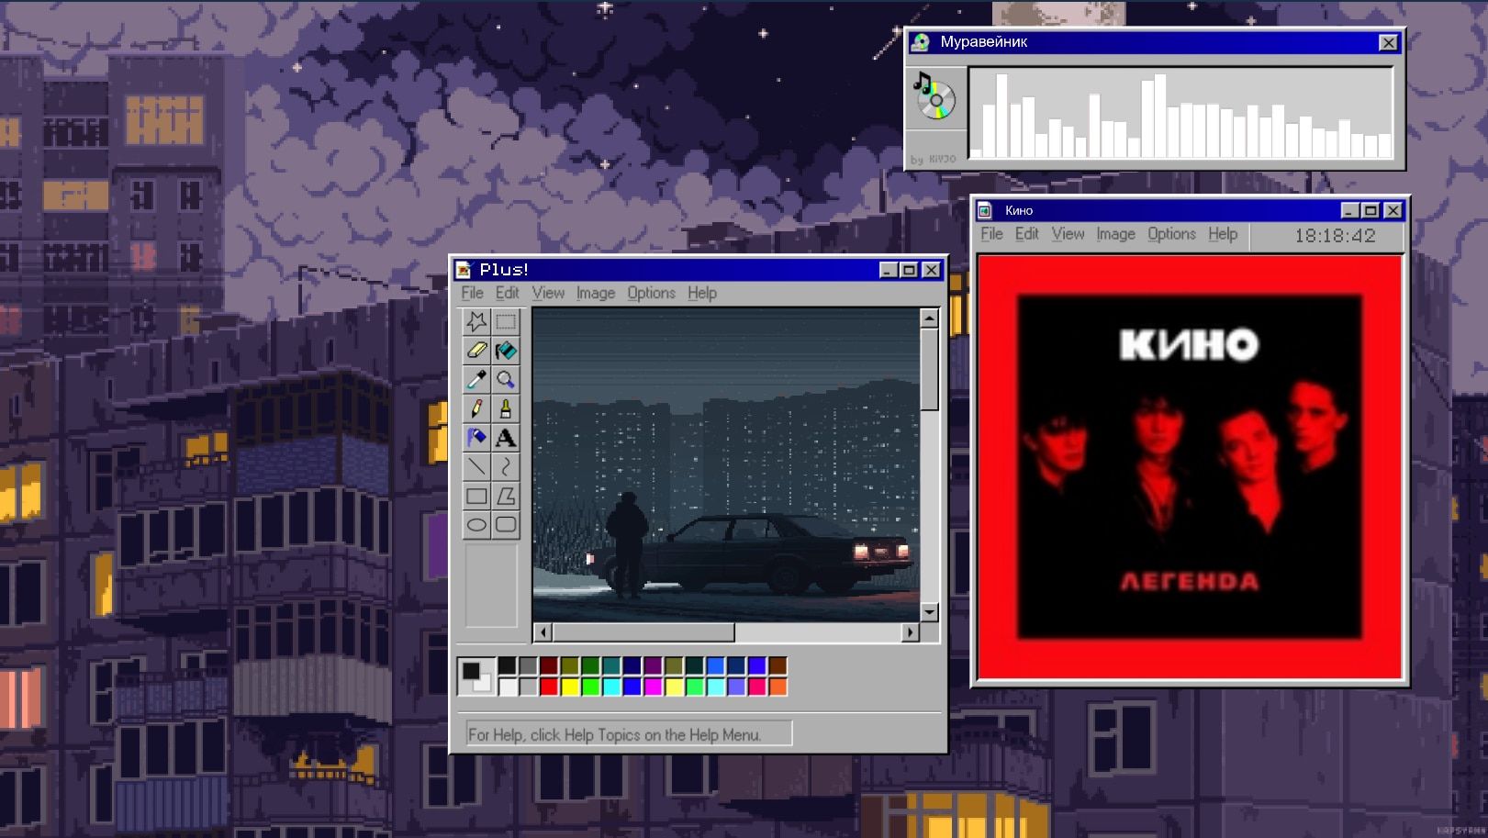Pick the Eraser tool
The height and width of the screenshot is (838, 1488).
coord(476,351)
